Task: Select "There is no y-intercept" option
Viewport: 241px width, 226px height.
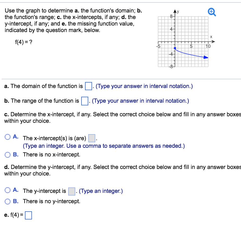Action: (x=8, y=201)
